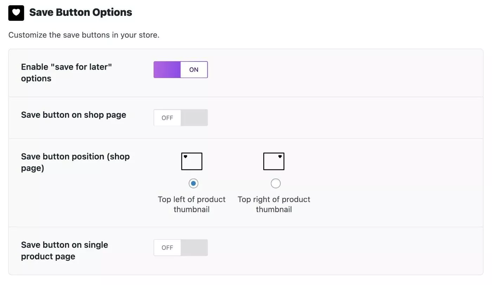Click the "Top left of product thumbnail" label

click(192, 204)
